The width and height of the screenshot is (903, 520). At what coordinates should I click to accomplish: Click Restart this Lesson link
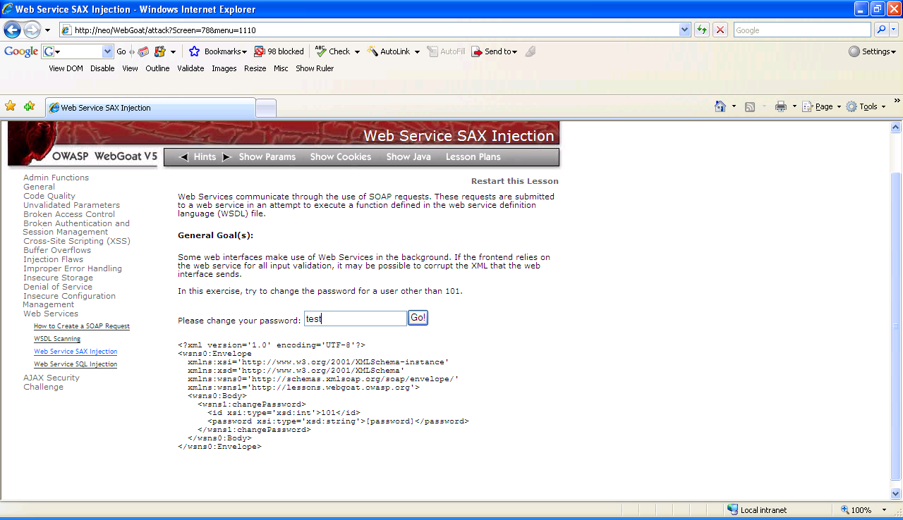tap(514, 181)
